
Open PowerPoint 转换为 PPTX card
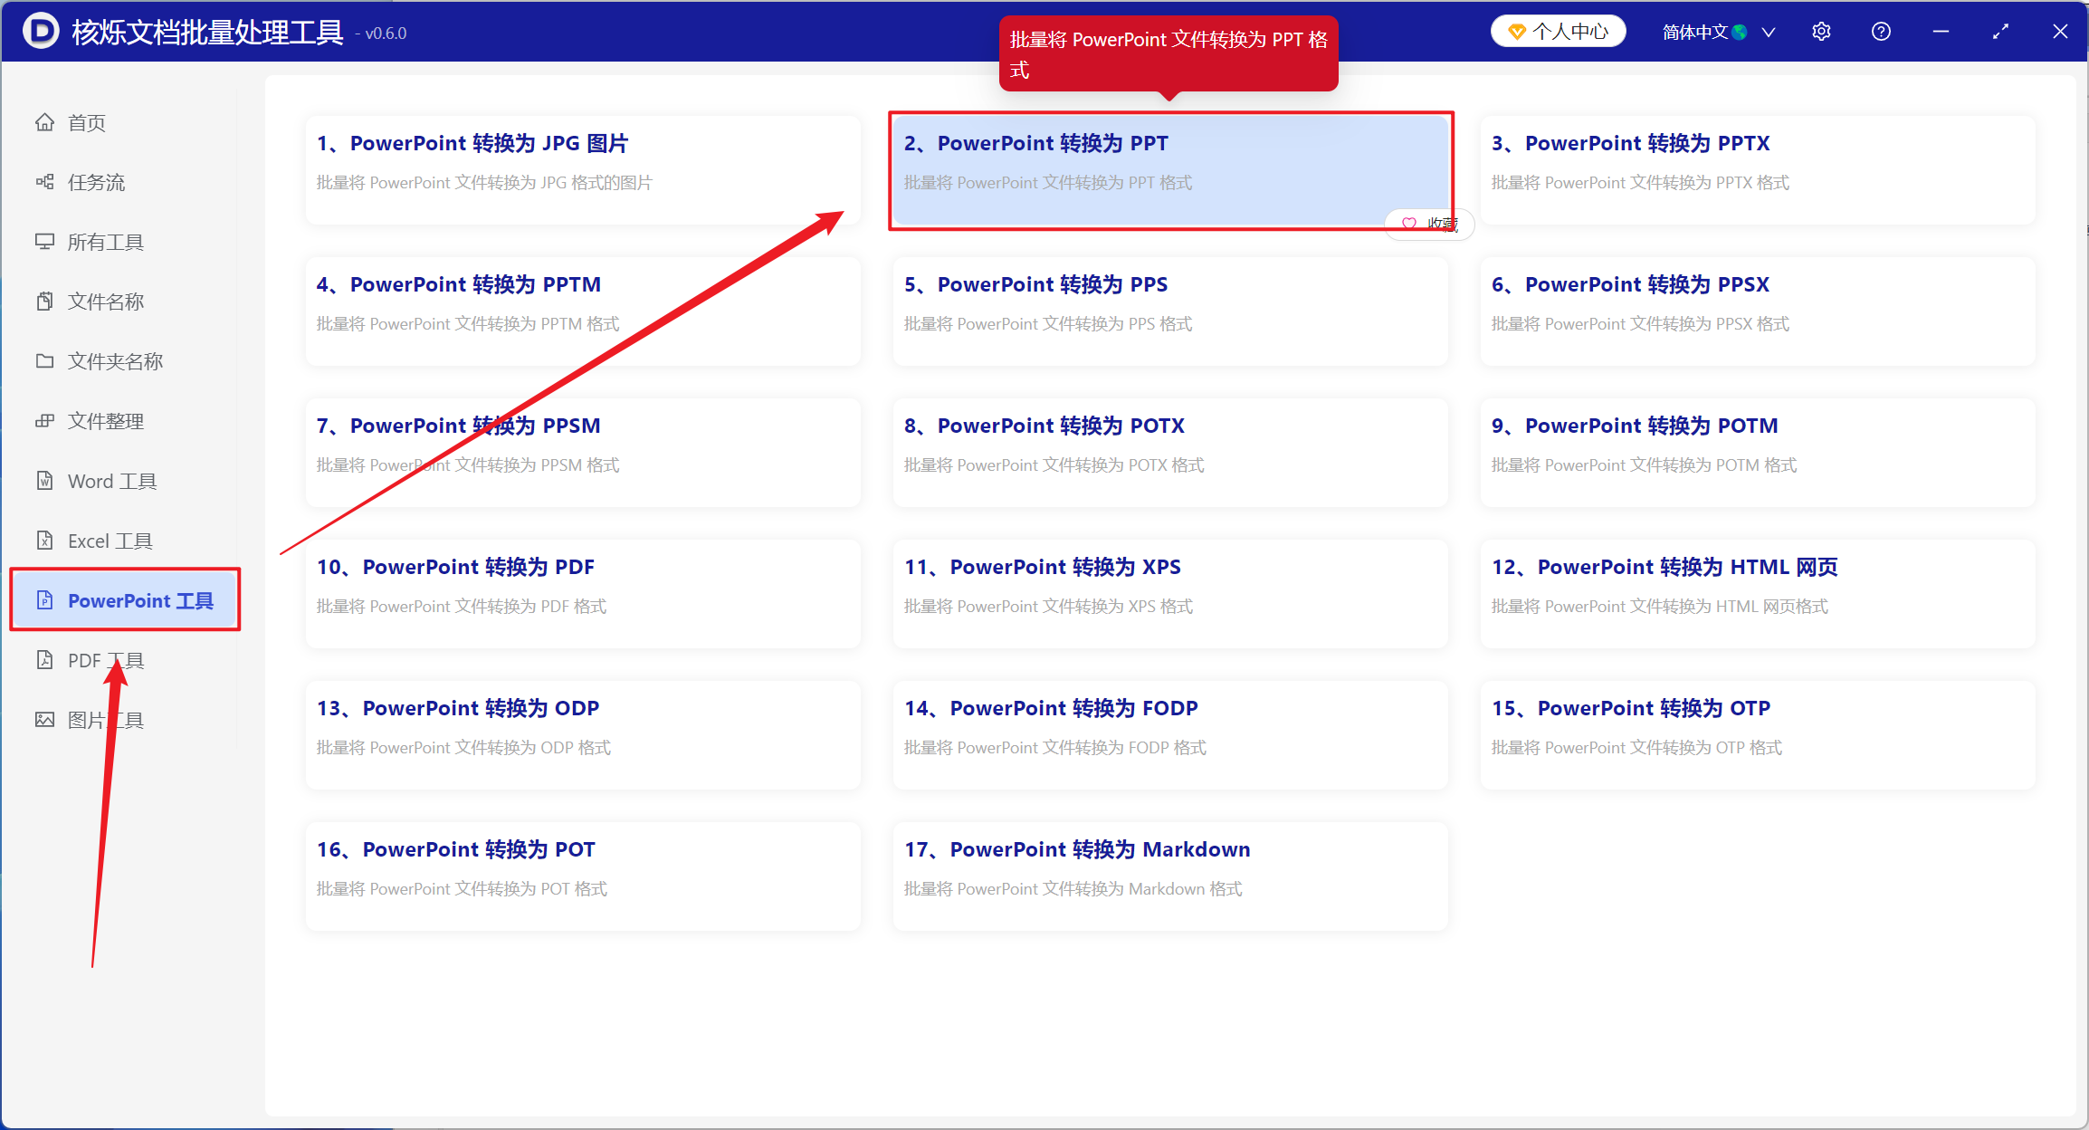point(1758,170)
